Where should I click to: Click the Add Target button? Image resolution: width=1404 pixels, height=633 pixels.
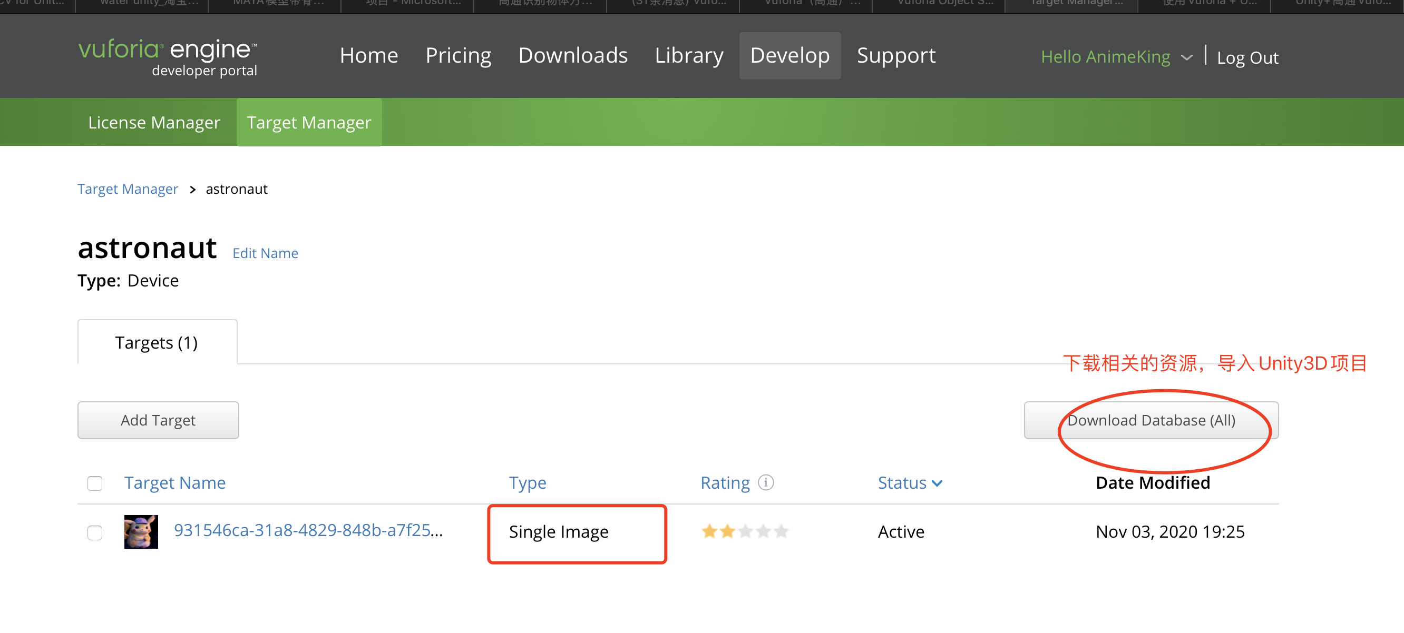[158, 420]
